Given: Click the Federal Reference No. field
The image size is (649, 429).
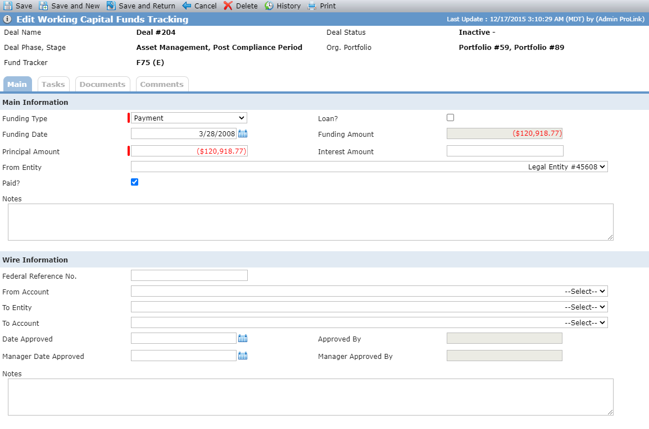Looking at the screenshot, I should tap(189, 275).
